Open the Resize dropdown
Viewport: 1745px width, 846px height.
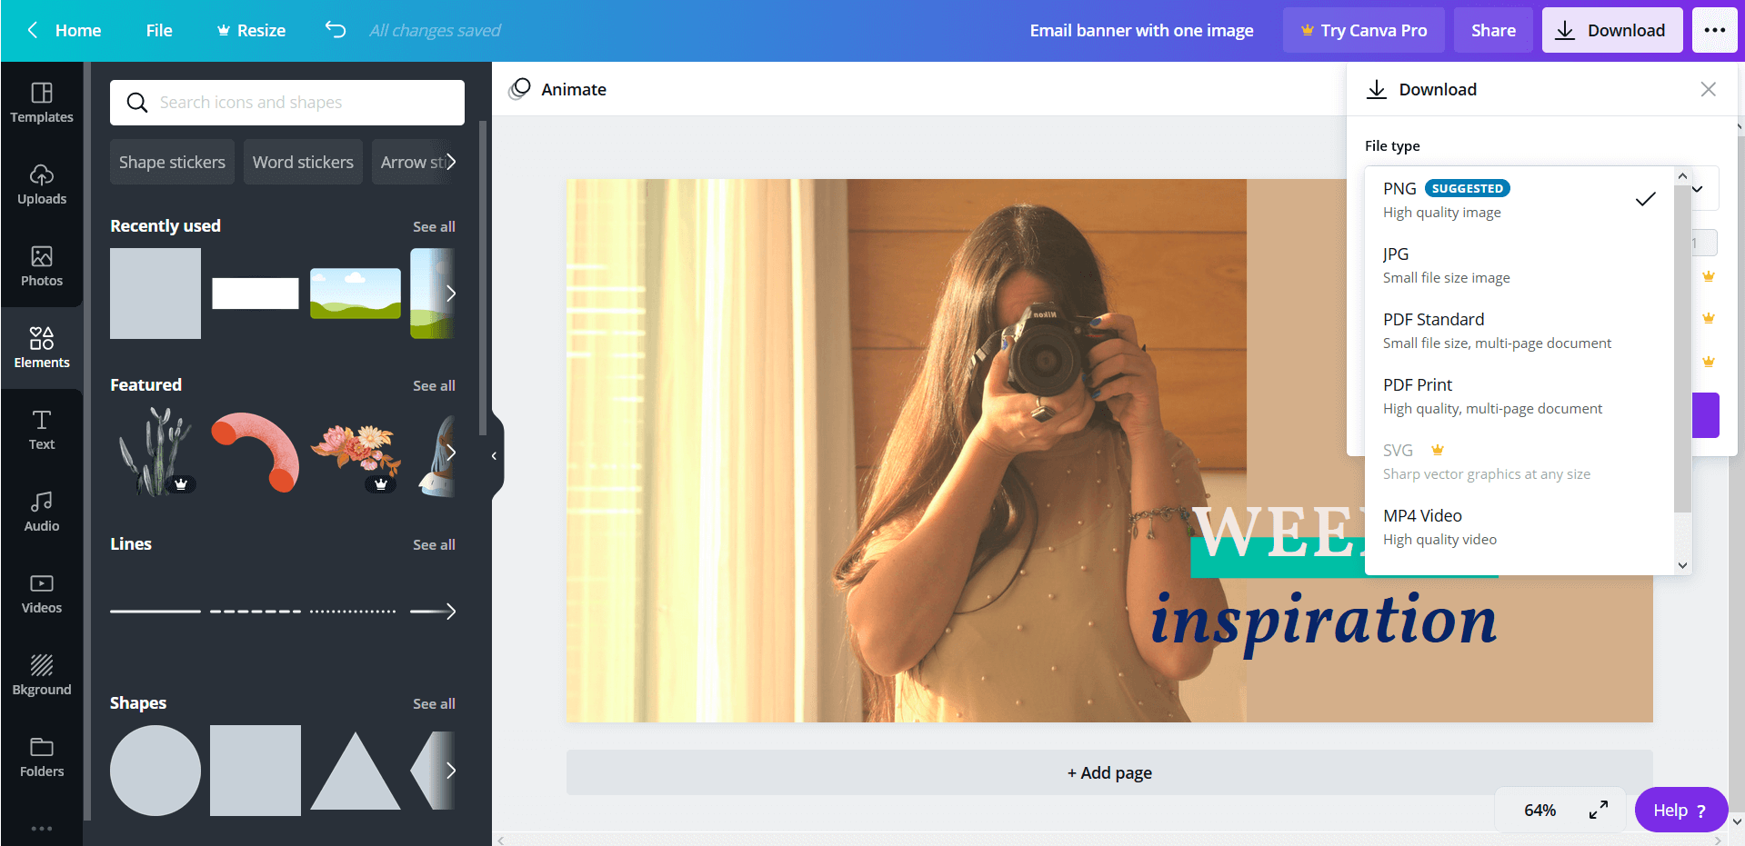tap(250, 29)
